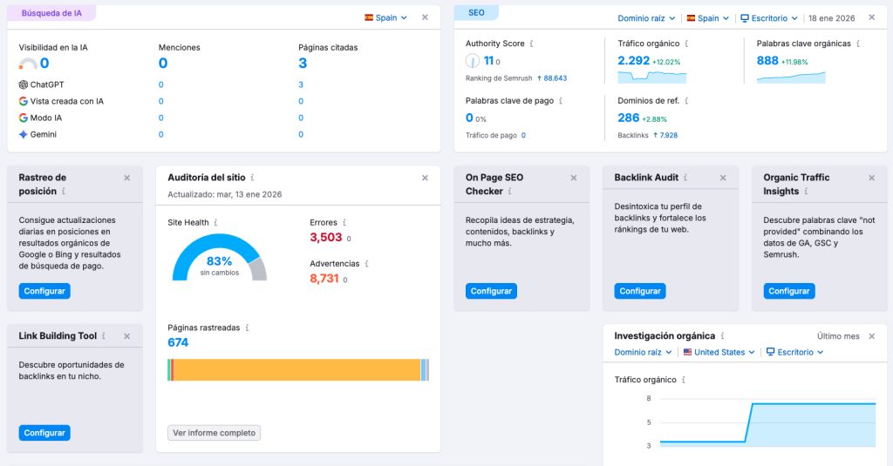The width and height of the screenshot is (893, 466).
Task: Open Advertencias count 8,731
Action: 324,278
